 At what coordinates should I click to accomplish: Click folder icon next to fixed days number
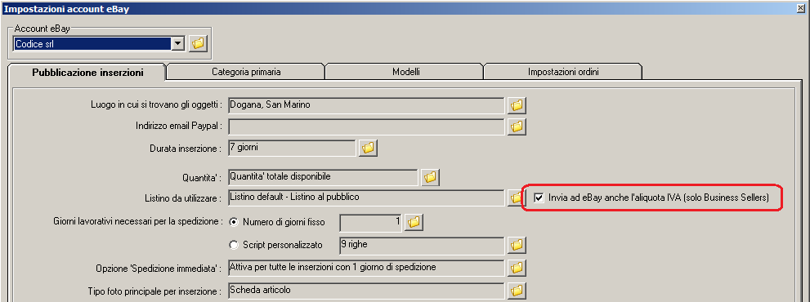pyautogui.click(x=414, y=223)
